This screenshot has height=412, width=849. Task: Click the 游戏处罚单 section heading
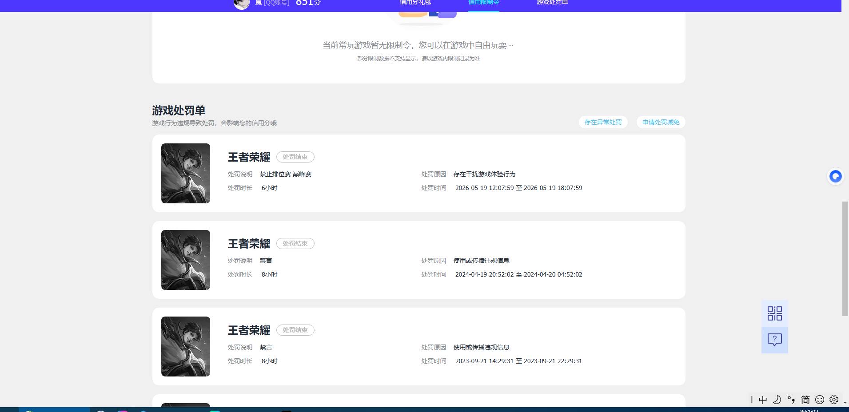pos(179,110)
